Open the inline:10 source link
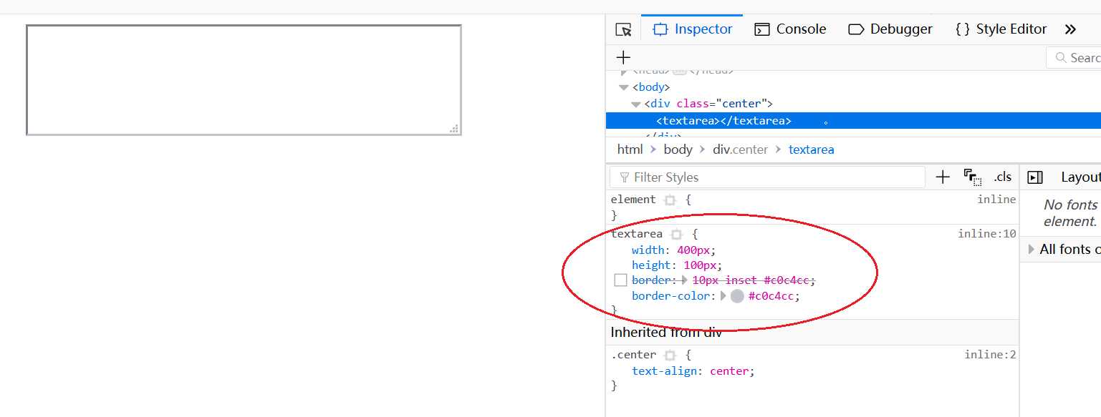The image size is (1101, 417). [x=987, y=234]
